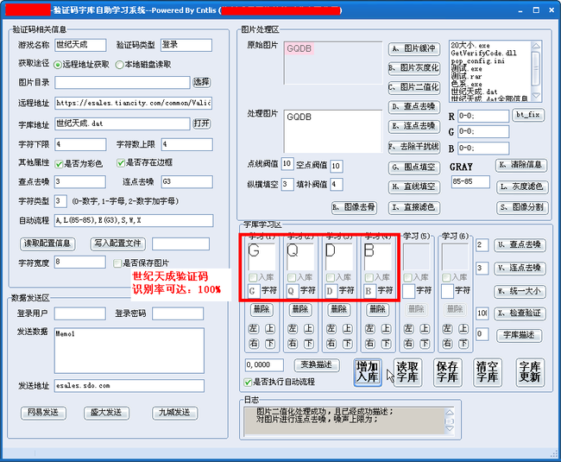Screen dimensions: 561x462
Task: Split image using S、图像分割 button
Action: (x=522, y=207)
